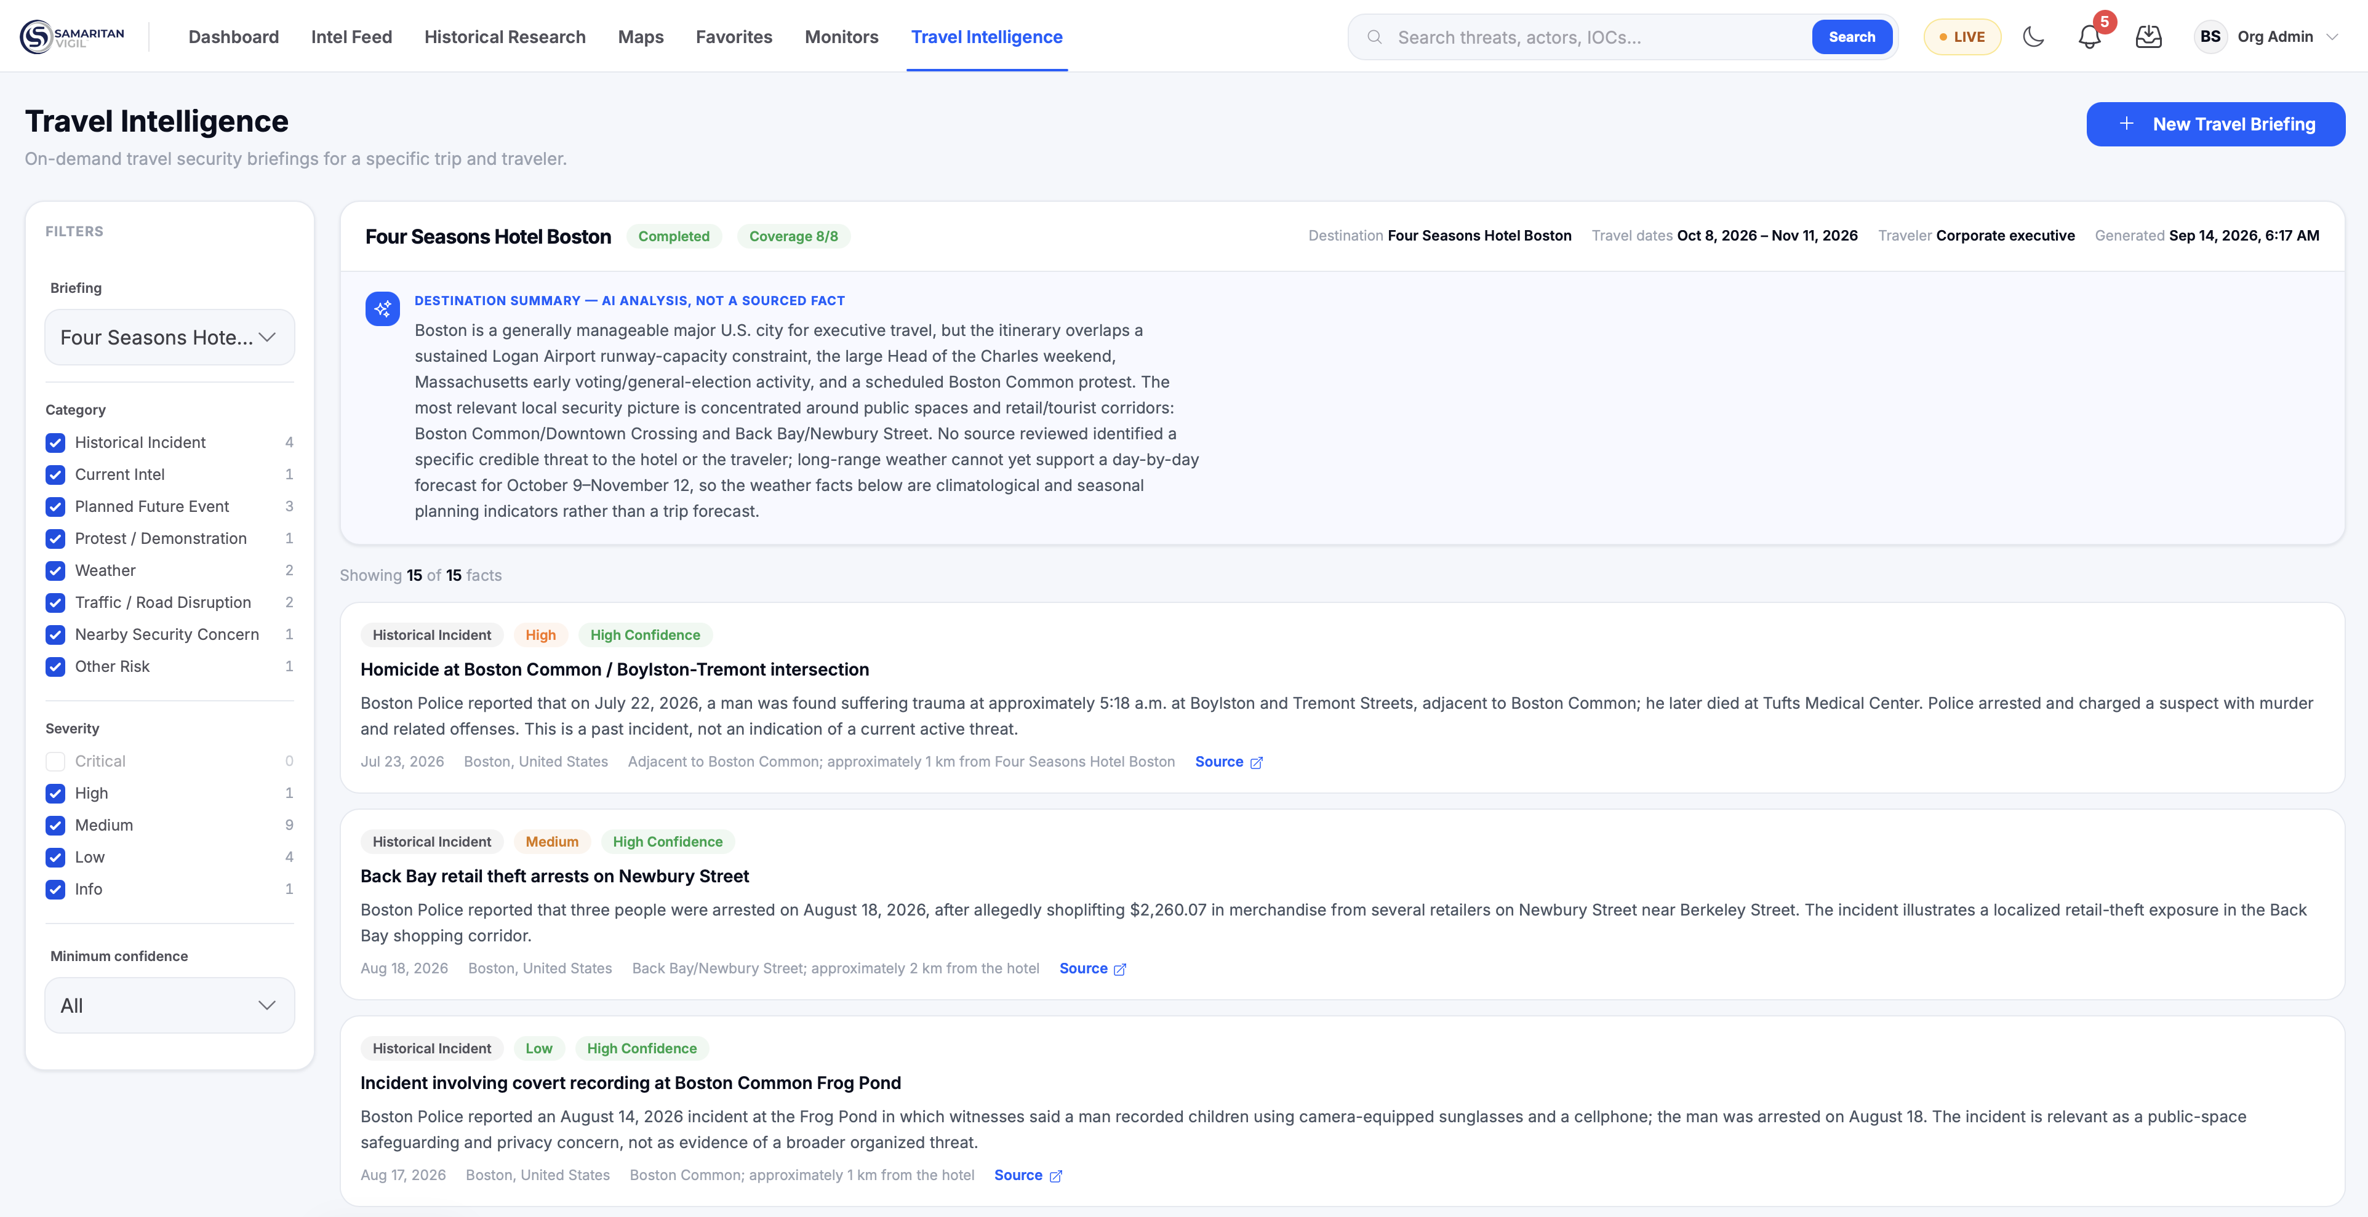Open external link icon for homicide source

1257,762
